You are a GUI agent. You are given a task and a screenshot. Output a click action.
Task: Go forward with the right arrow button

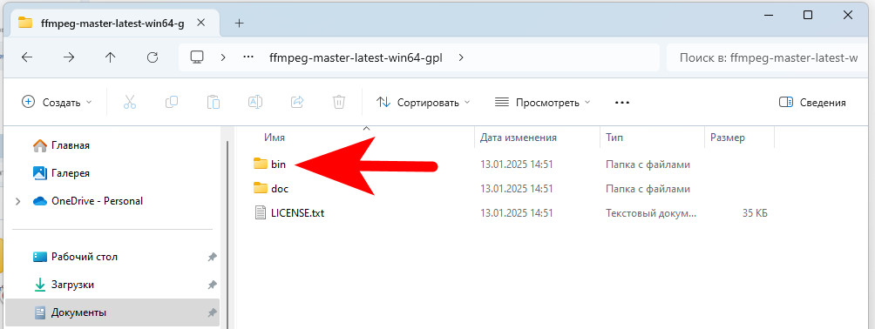[69, 57]
